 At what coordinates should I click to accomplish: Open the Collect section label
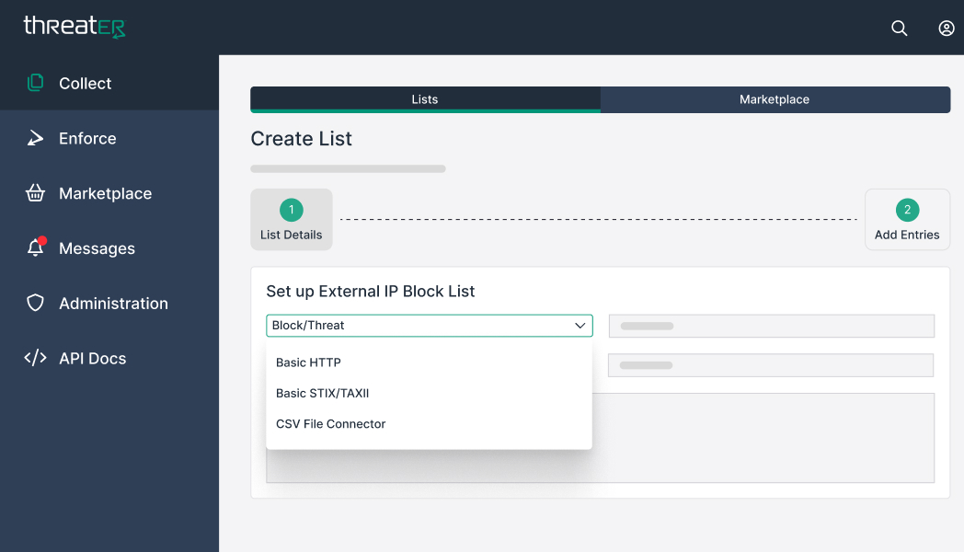(x=85, y=83)
